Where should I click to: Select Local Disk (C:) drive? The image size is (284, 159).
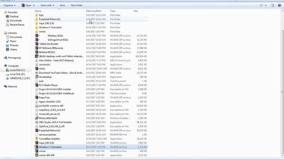click(x=17, y=70)
